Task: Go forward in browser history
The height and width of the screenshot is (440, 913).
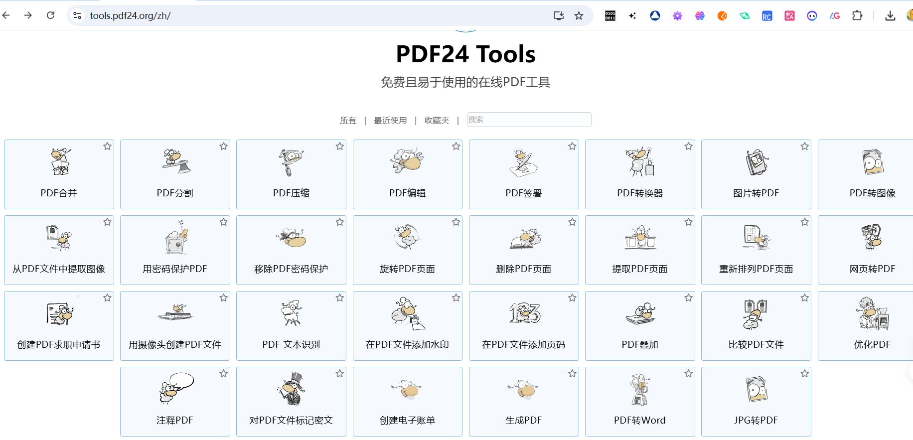Action: (28, 15)
